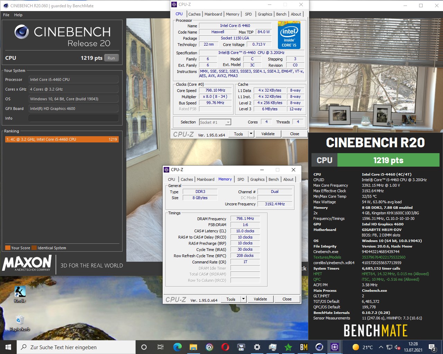Click the taskbar clock showing 12:28
The image size is (443, 354).
413,347
